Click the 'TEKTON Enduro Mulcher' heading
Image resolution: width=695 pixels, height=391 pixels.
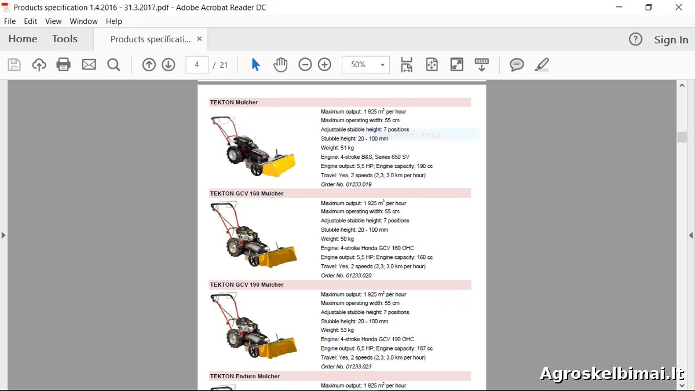tap(245, 377)
